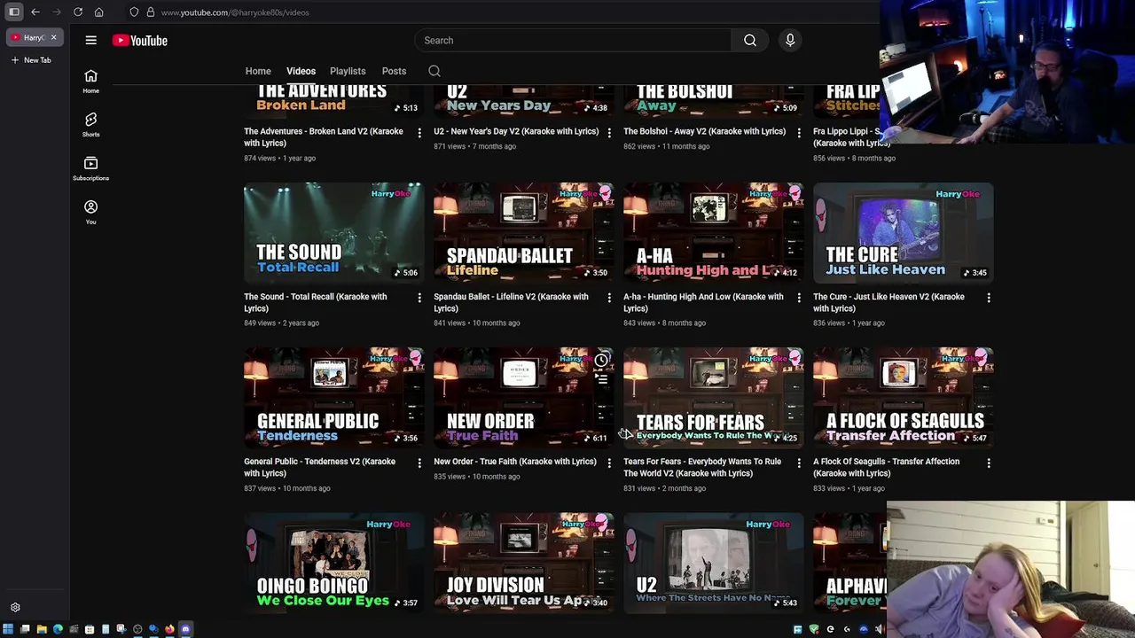Screen dimensions: 1135x638
Task: Open options for Tears For Fears video
Action: [799, 463]
